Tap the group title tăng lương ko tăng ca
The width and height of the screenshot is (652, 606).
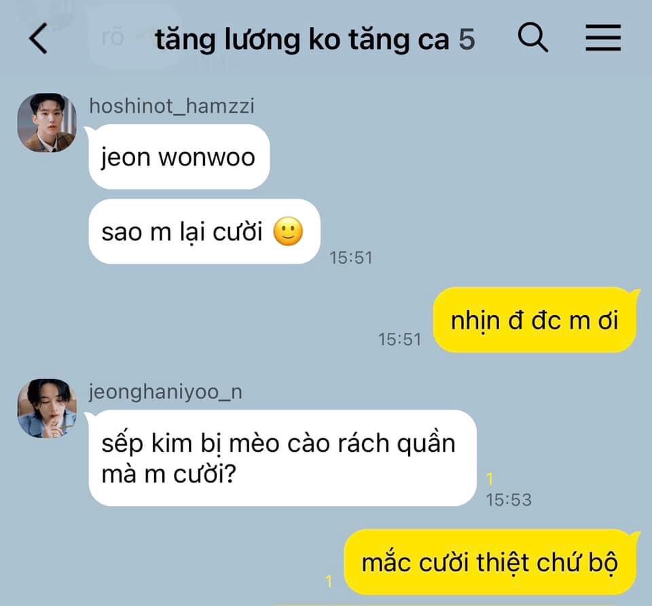coord(302,40)
